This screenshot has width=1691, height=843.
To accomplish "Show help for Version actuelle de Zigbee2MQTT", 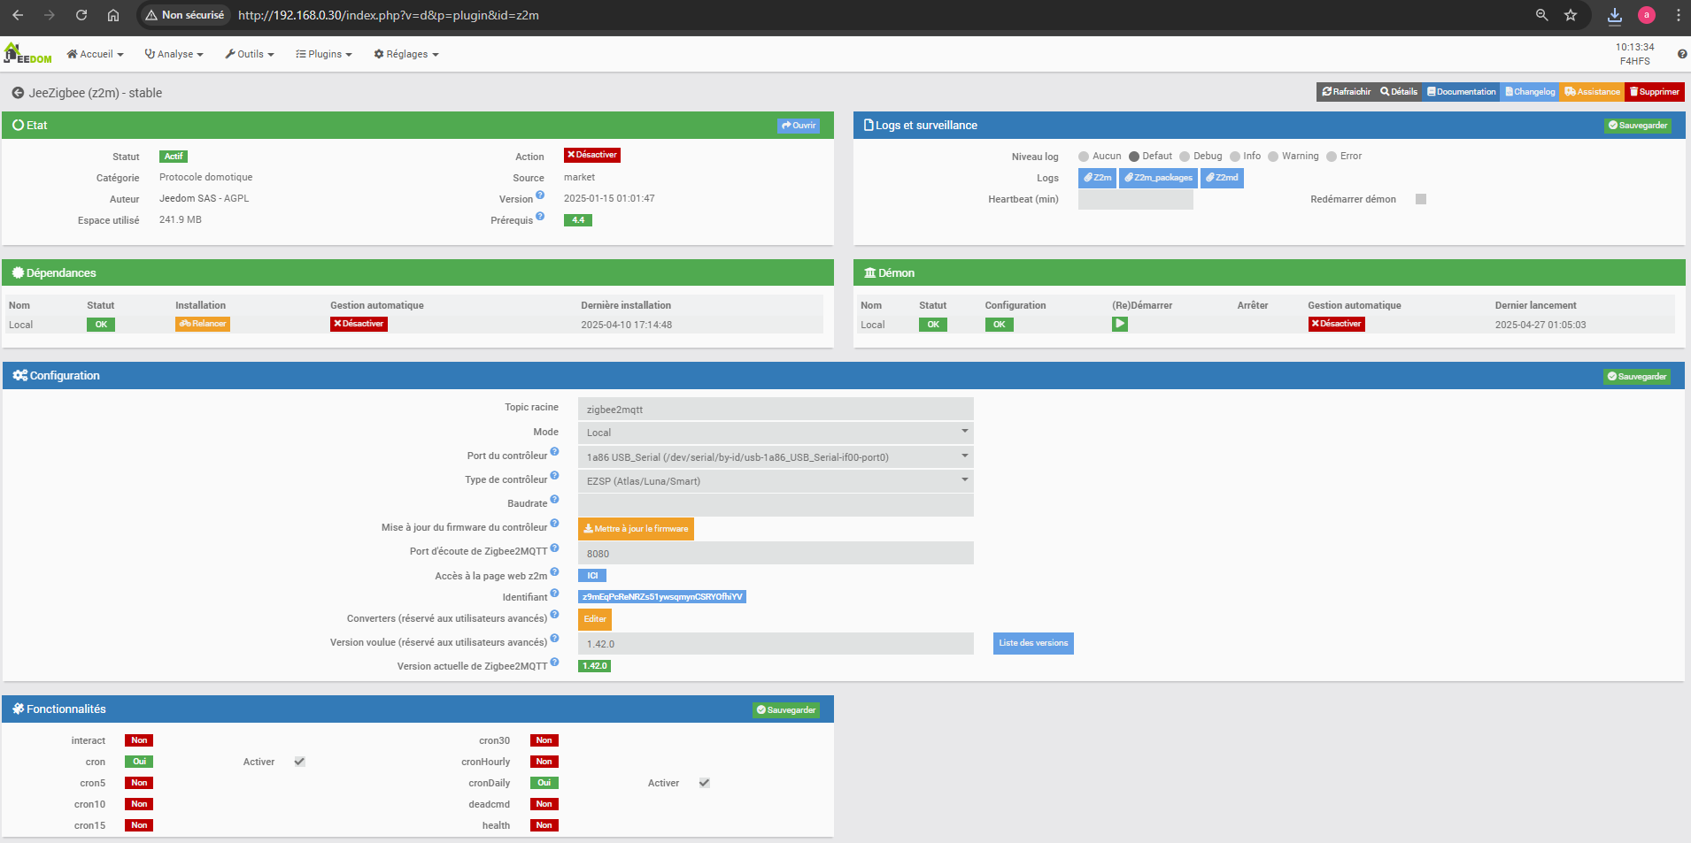I will [554, 662].
